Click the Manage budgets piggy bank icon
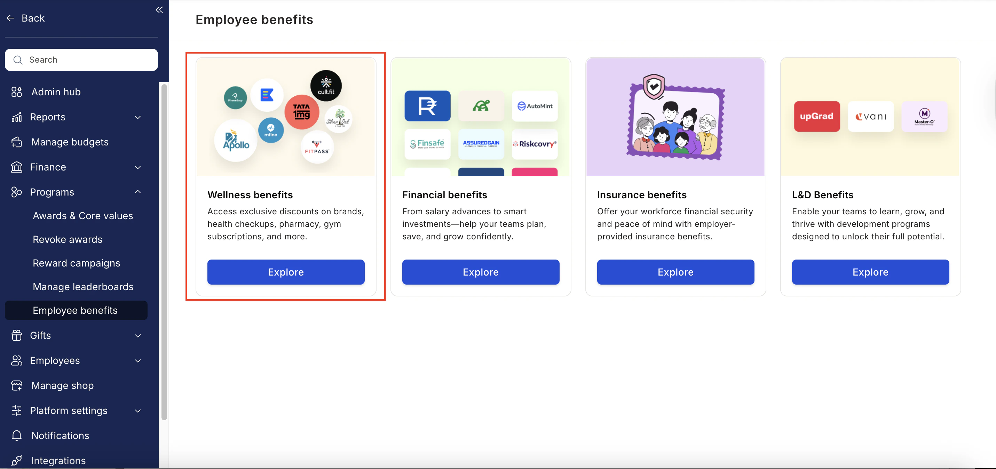 click(17, 142)
